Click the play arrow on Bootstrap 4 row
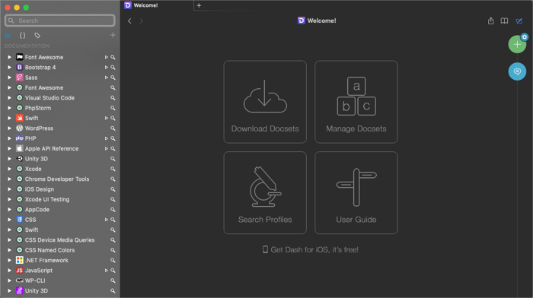 click(107, 68)
